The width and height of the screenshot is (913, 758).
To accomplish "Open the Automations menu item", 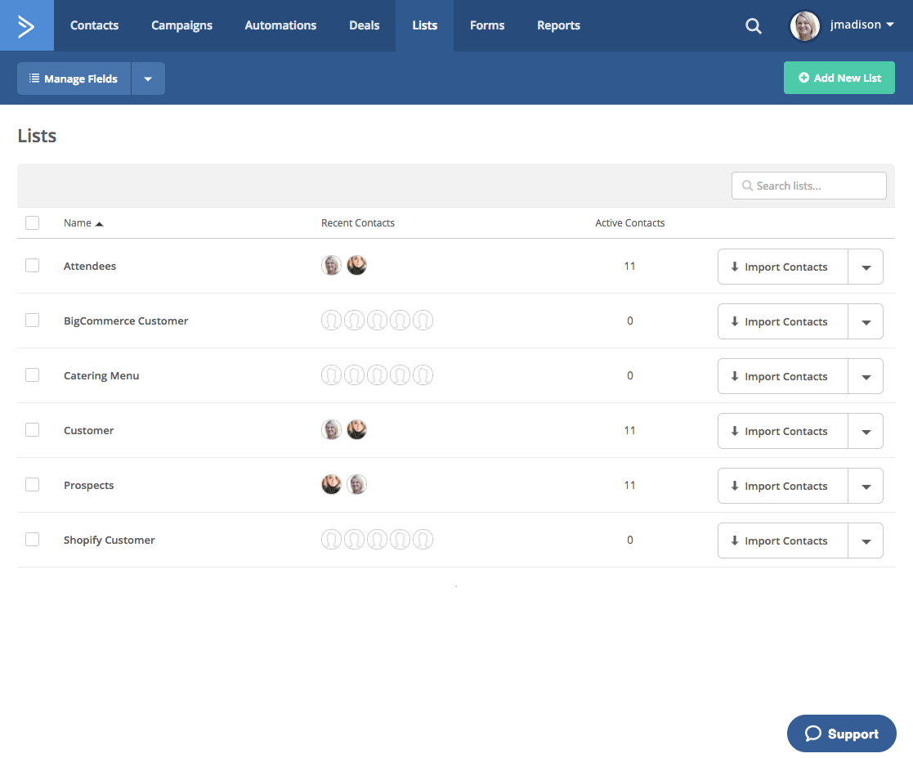I will coord(280,25).
